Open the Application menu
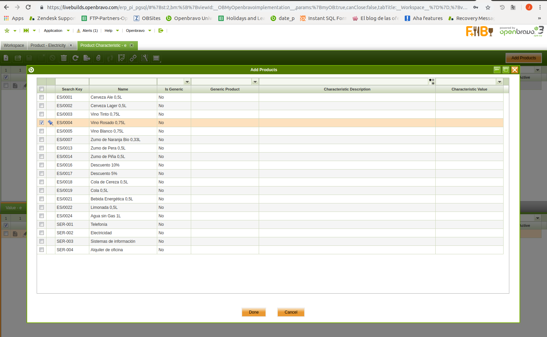This screenshot has height=337, width=547. [53, 31]
